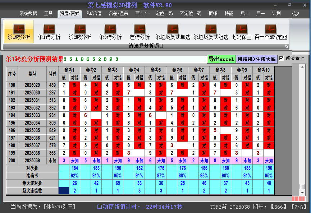The height and width of the screenshot is (213, 311).
Task: Open the non-highlighted 杀1跨分析 tool
Action: pyautogui.click(x=49, y=32)
